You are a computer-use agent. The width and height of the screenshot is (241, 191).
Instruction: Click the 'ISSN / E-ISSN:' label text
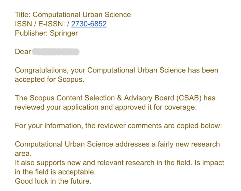[x=40, y=24]
